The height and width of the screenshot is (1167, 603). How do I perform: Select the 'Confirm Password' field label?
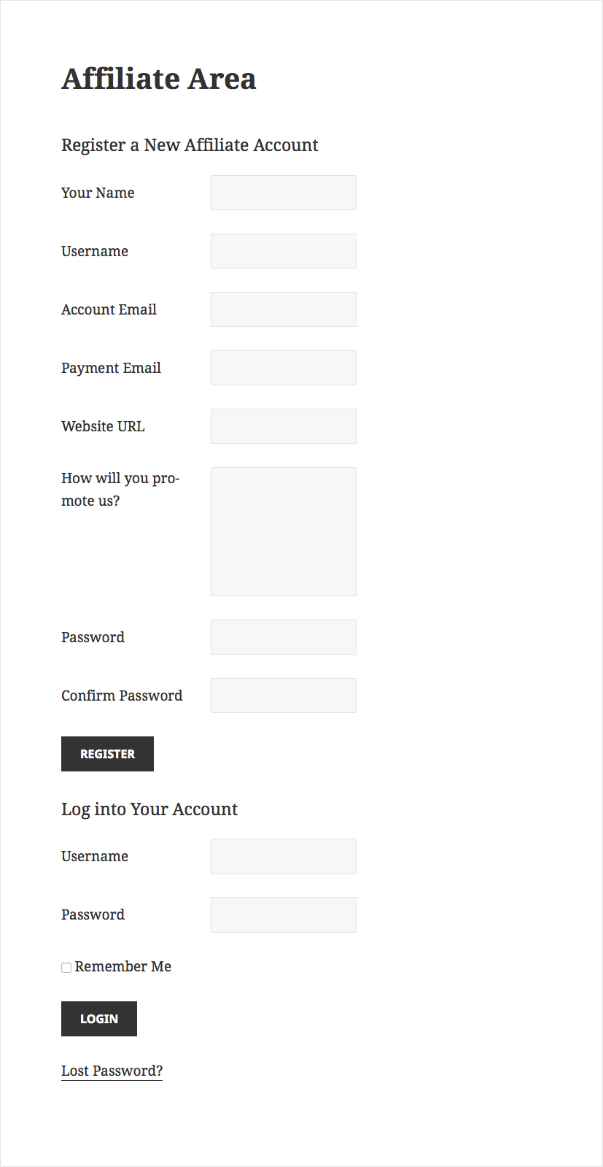121,696
